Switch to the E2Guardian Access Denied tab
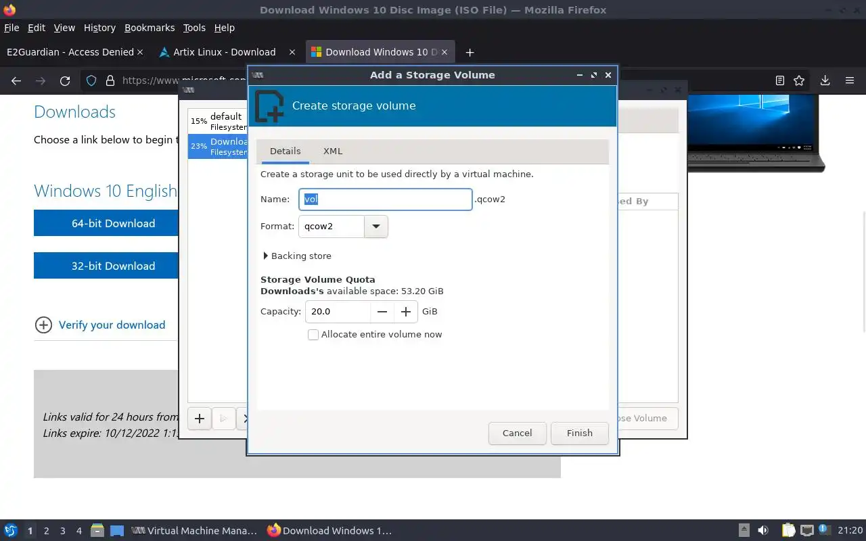The height and width of the screenshot is (541, 866). [x=70, y=52]
